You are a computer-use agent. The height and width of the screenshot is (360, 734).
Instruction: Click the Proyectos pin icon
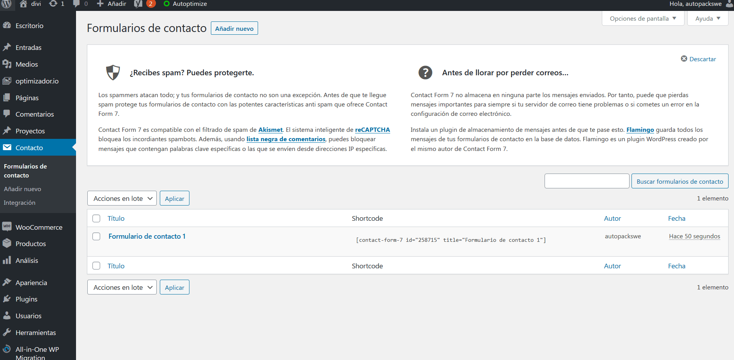pyautogui.click(x=7, y=131)
